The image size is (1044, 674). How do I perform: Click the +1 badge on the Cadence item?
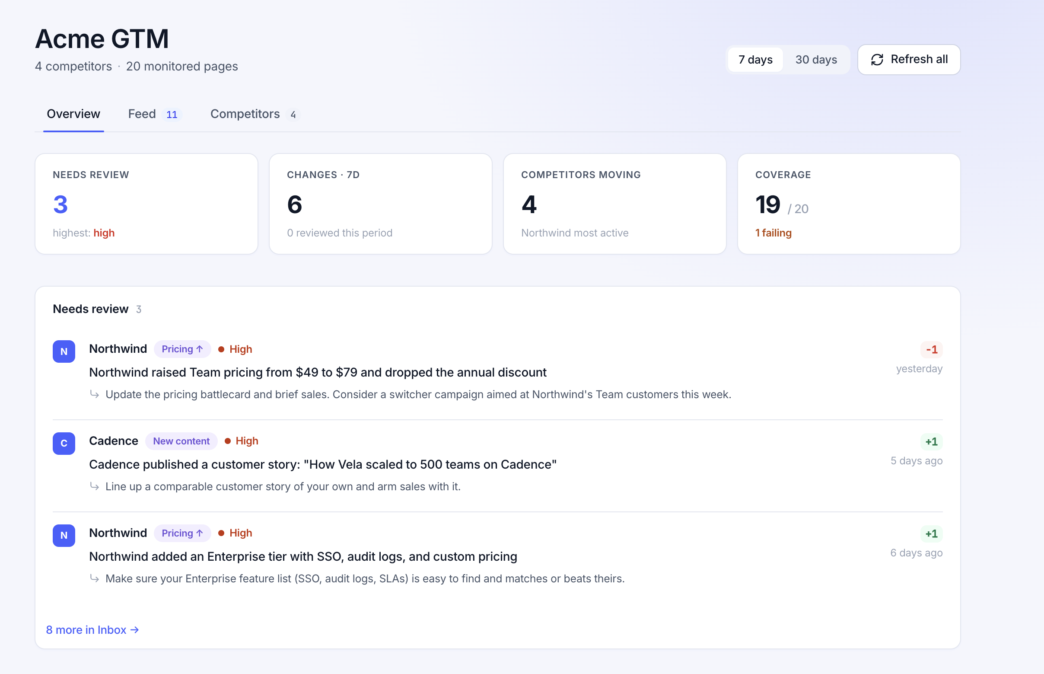point(932,441)
